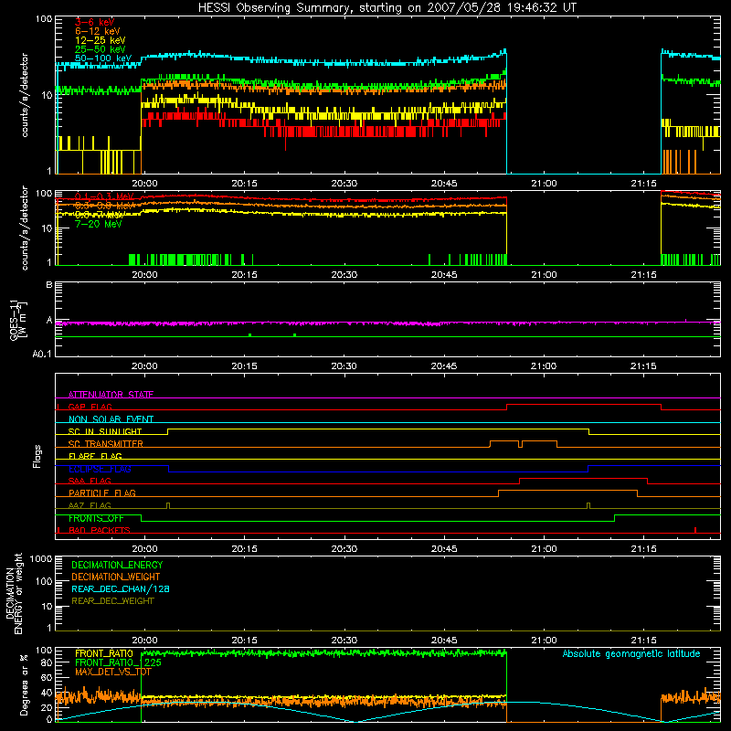The height and width of the screenshot is (731, 731).
Task: Click the 20:30 tick label under the flags panel
Action: (x=344, y=549)
